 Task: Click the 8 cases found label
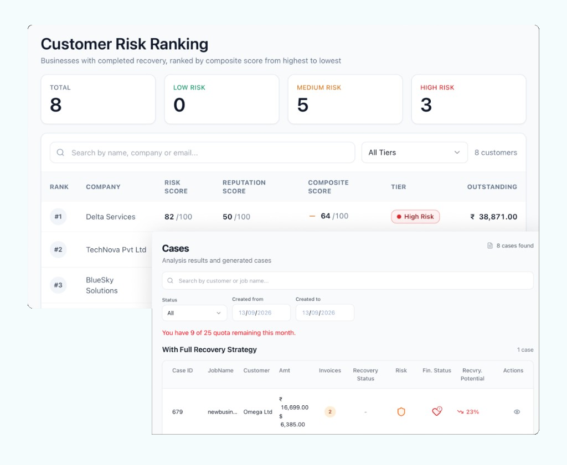pos(515,245)
